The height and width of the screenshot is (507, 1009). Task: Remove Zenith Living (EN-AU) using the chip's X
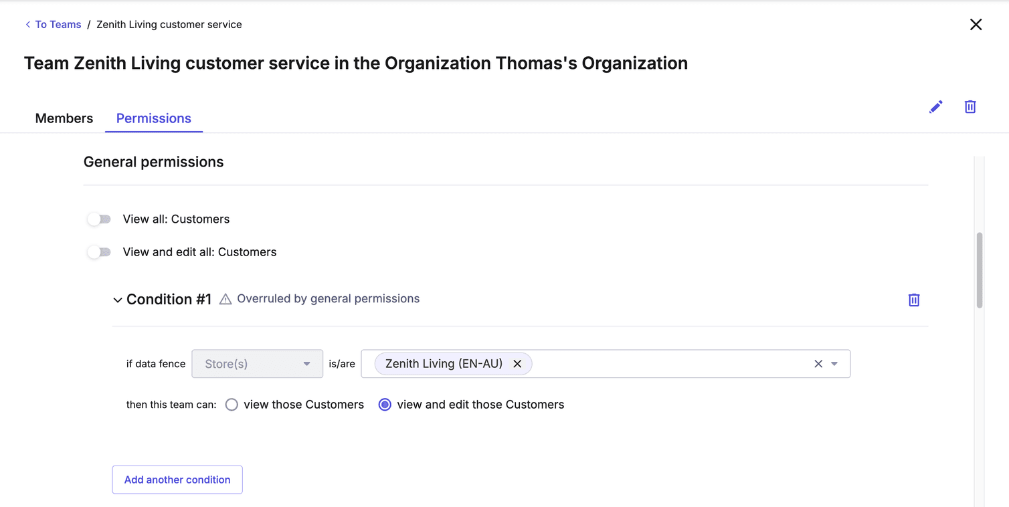517,363
